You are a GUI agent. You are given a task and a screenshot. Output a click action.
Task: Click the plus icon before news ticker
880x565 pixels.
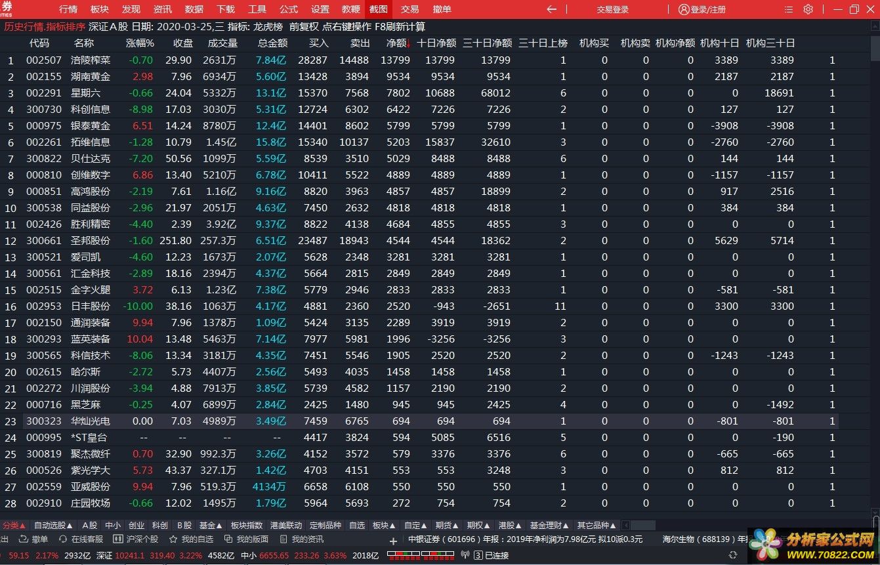[x=393, y=541]
